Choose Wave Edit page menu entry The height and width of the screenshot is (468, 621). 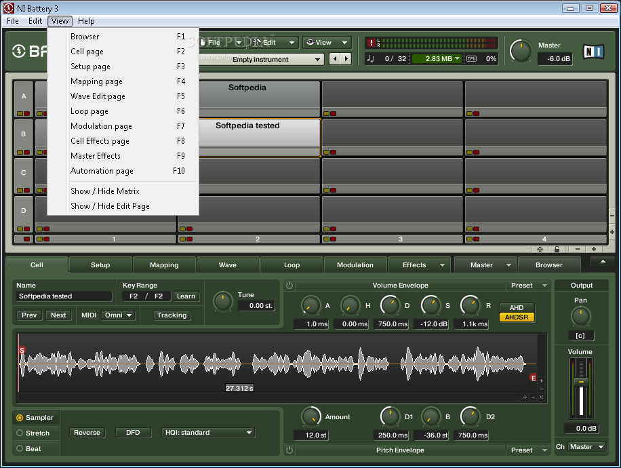tap(123, 96)
